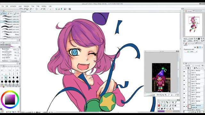The image size is (205, 115).
Task: Click the trash icon in Sub View
Action: (178, 95)
